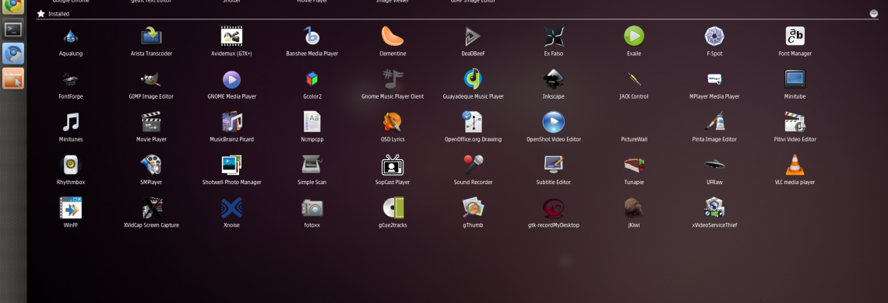Launch Movie Player in Installed list
Viewport: 888px width, 303px height.
click(x=151, y=123)
